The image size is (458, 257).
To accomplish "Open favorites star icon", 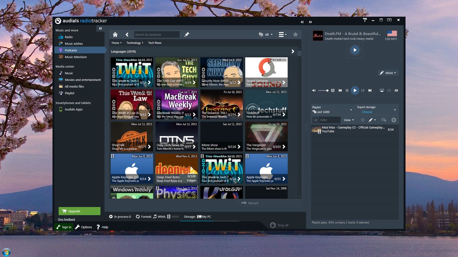I will coord(295,34).
